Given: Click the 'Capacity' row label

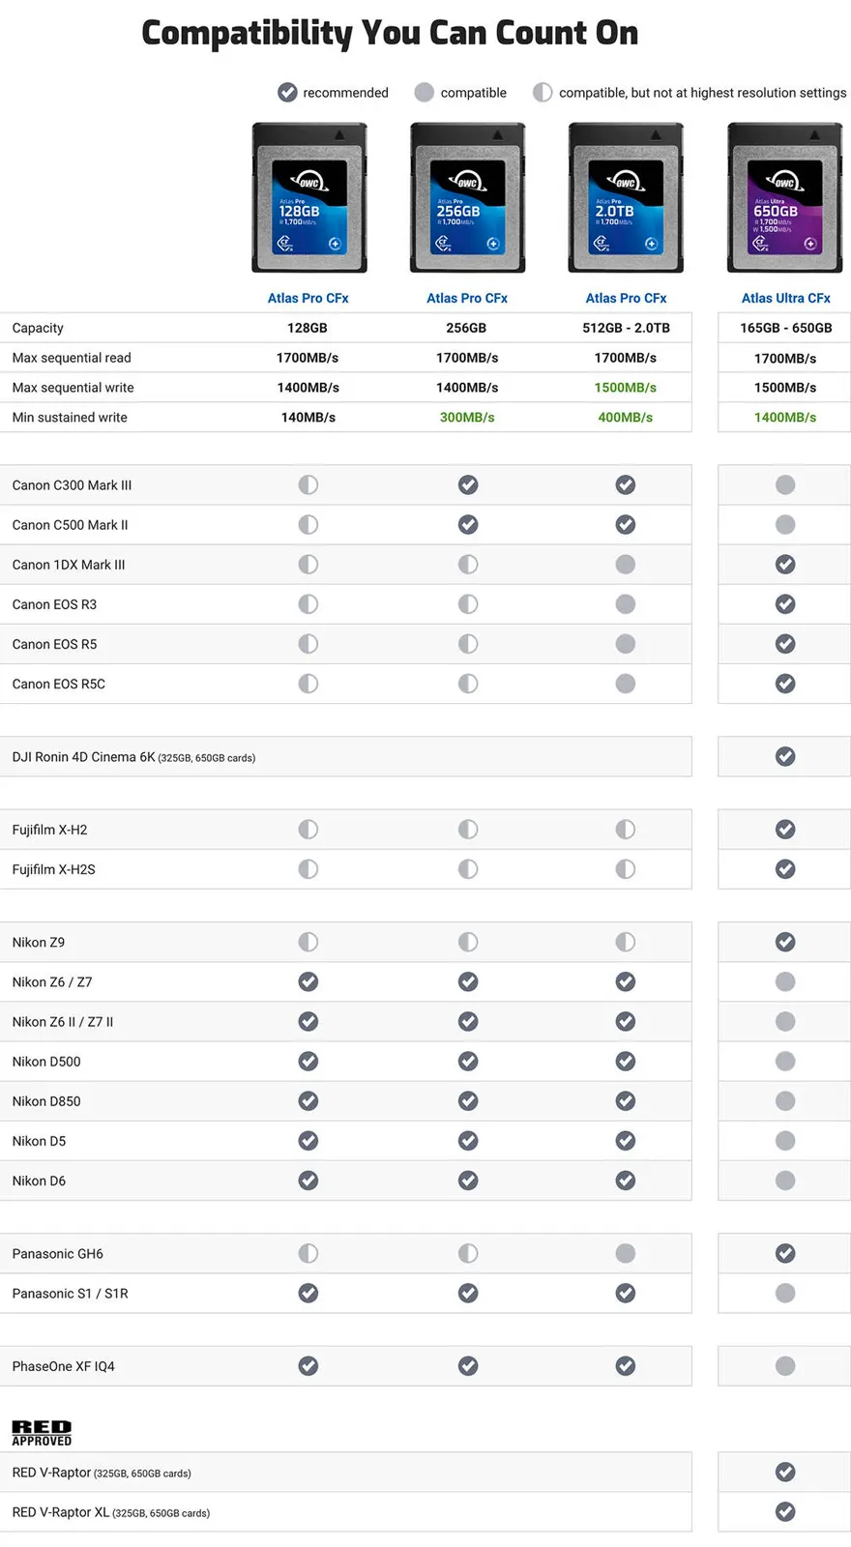Looking at the screenshot, I should coord(38,328).
